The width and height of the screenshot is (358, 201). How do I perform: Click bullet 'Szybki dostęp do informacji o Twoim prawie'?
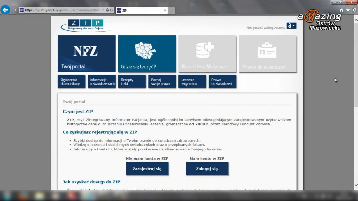(x=137, y=140)
